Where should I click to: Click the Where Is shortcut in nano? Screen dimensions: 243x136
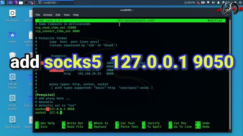(x=98, y=123)
